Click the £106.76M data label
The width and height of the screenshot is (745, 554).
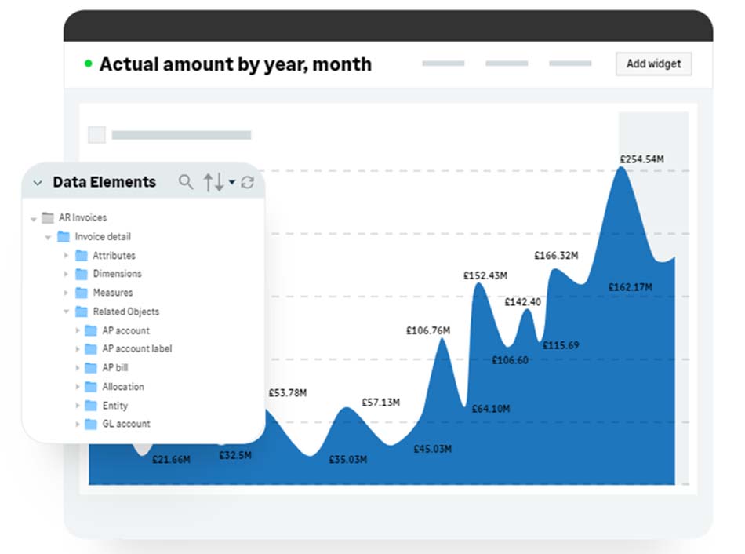pos(428,330)
